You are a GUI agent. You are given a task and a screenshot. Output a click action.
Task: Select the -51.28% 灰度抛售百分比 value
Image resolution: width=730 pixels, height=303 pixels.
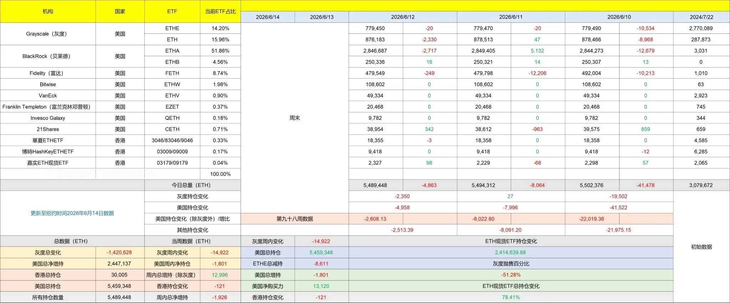click(x=511, y=275)
